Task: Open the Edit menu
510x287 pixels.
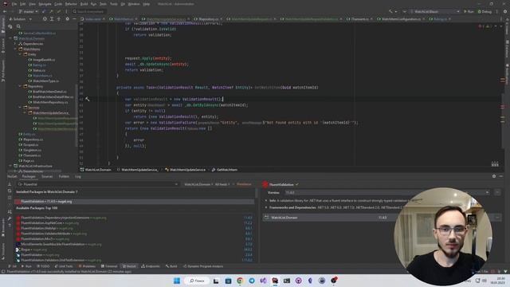Action: tap(23, 4)
